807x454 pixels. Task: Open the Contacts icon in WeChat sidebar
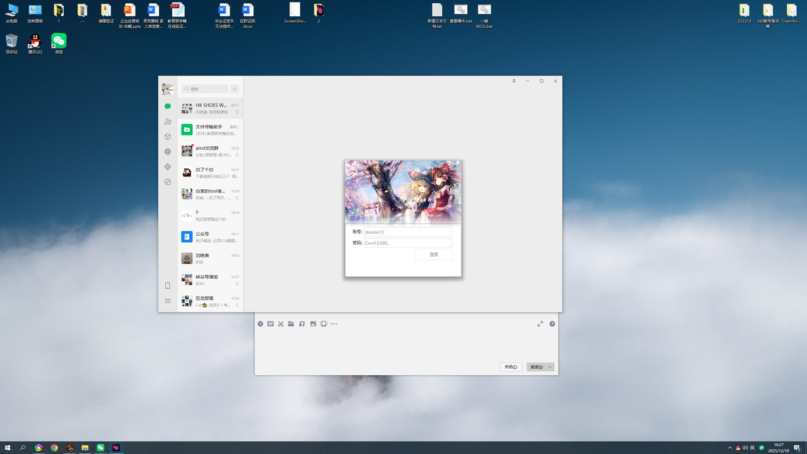(x=168, y=122)
